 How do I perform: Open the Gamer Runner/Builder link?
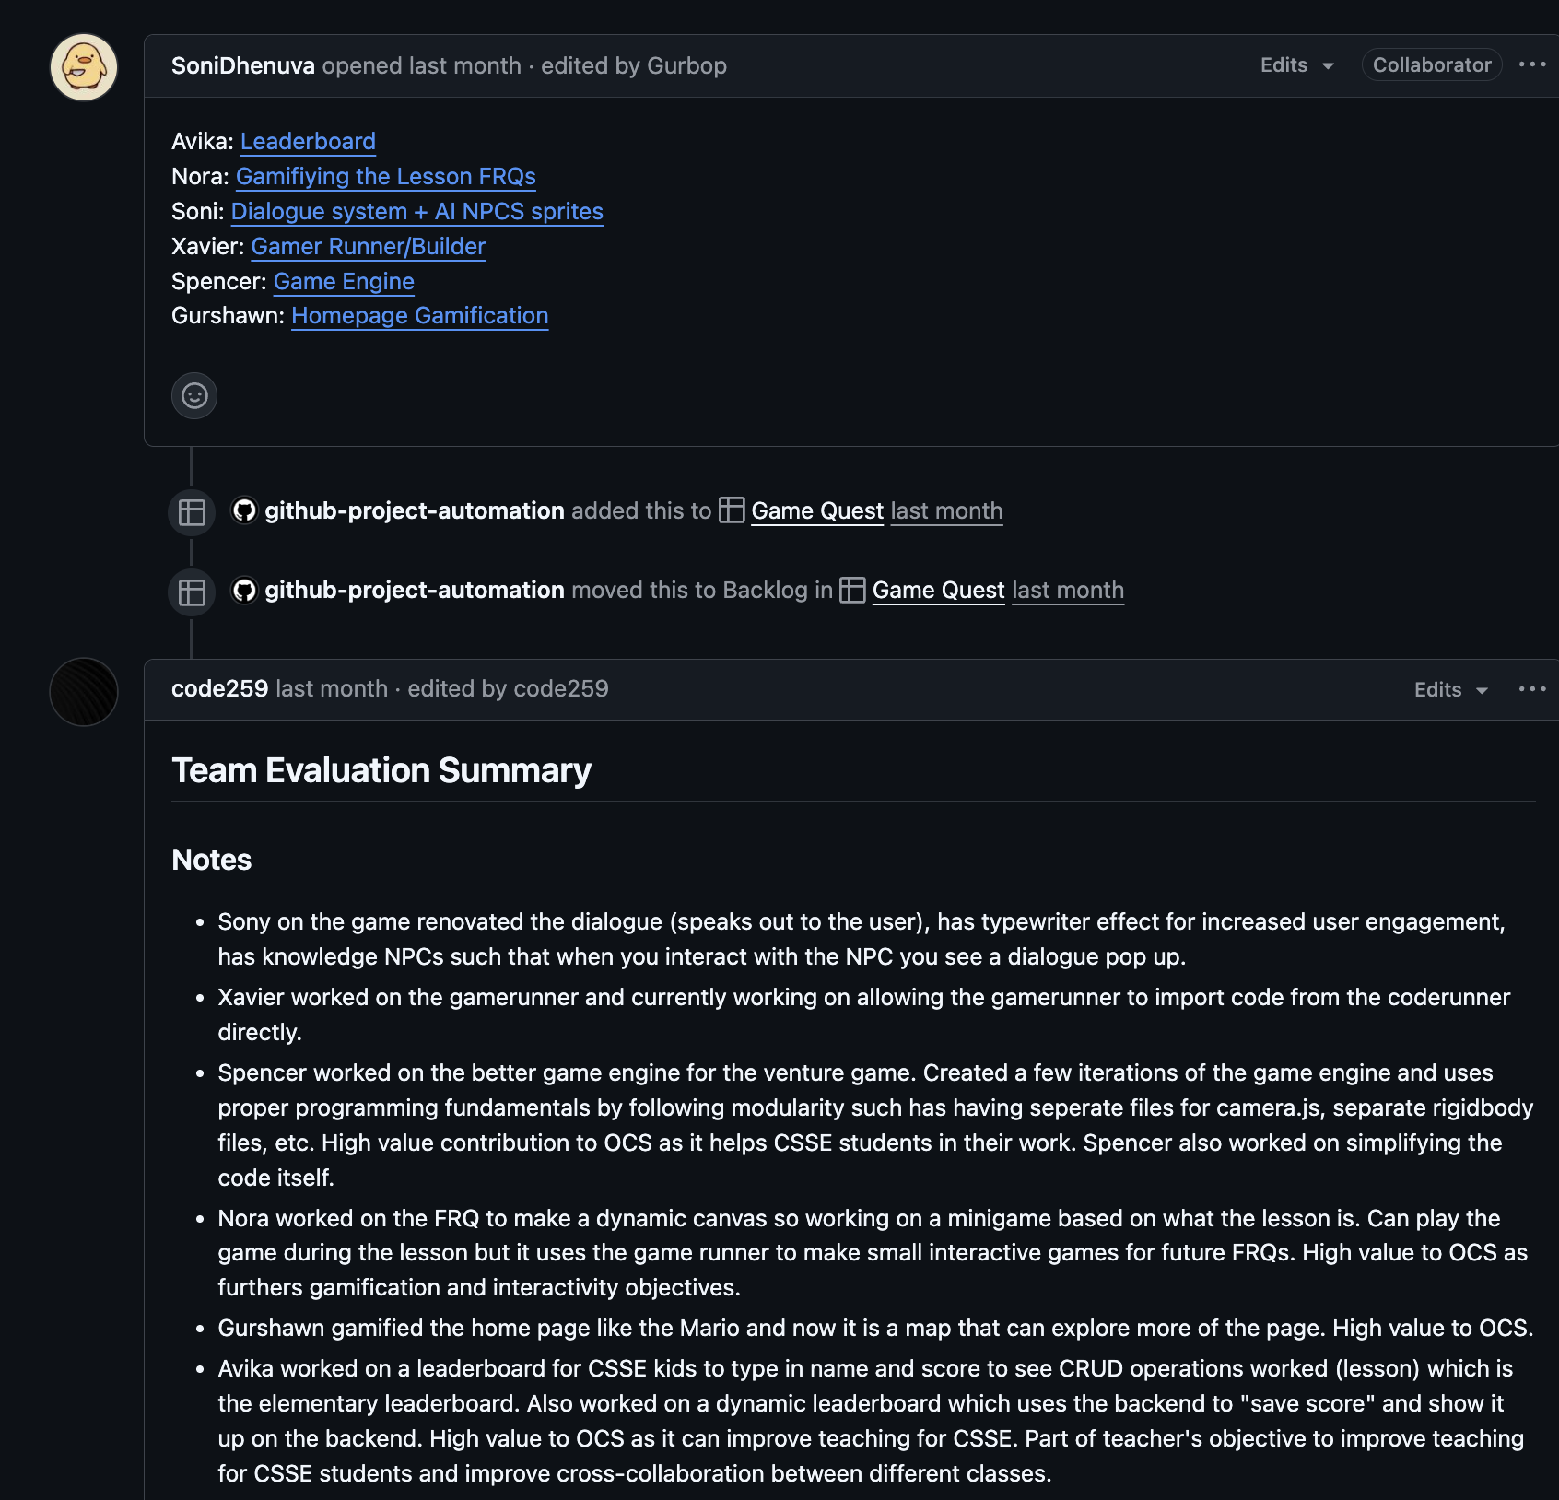pyautogui.click(x=368, y=246)
